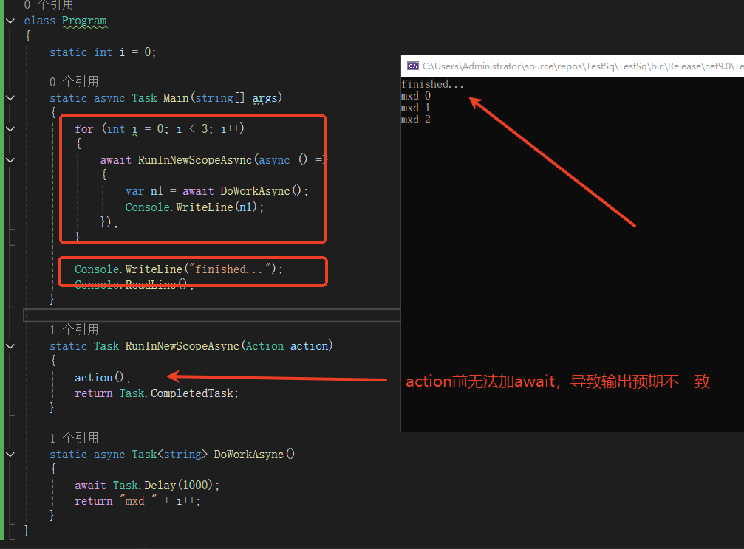This screenshot has height=549, width=744.
Task: Collapse the RunInNewScopeAsync method definition
Action: [x=10, y=345]
